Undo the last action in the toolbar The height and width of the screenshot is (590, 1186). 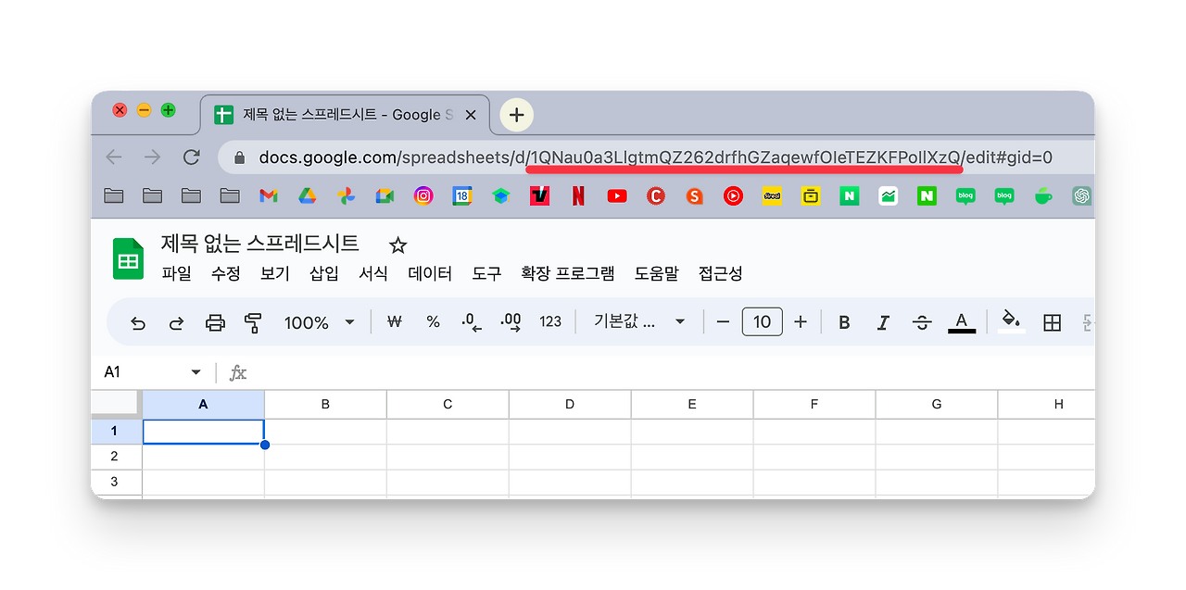(138, 322)
